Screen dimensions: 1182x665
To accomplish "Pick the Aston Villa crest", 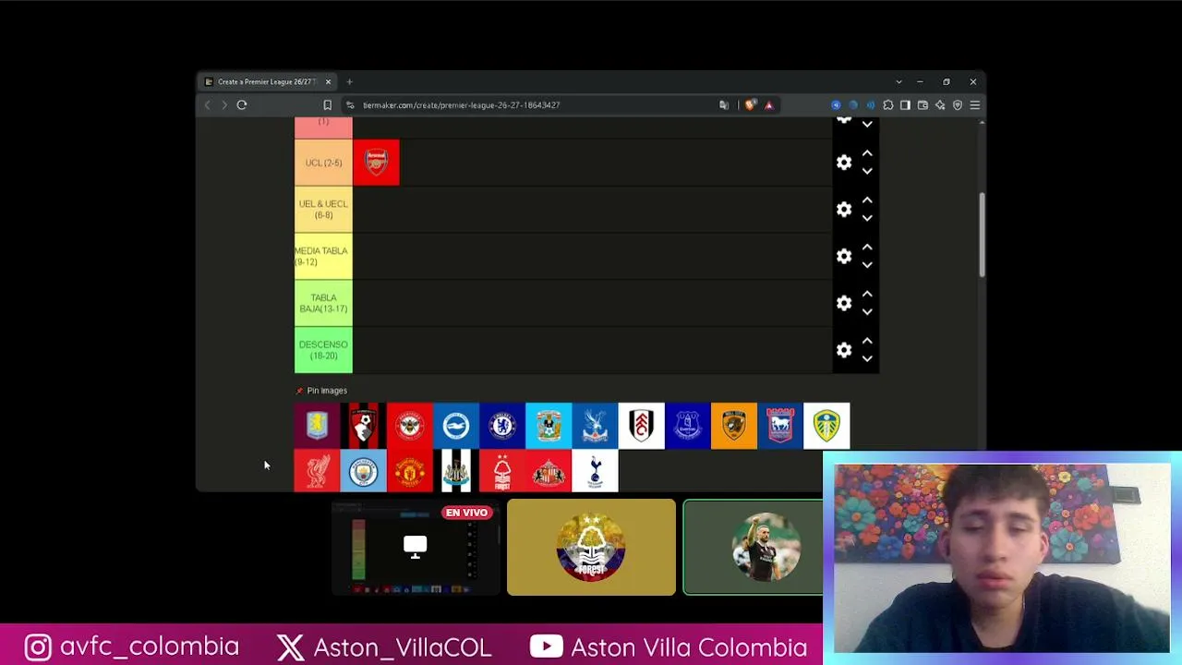I will click(x=317, y=426).
